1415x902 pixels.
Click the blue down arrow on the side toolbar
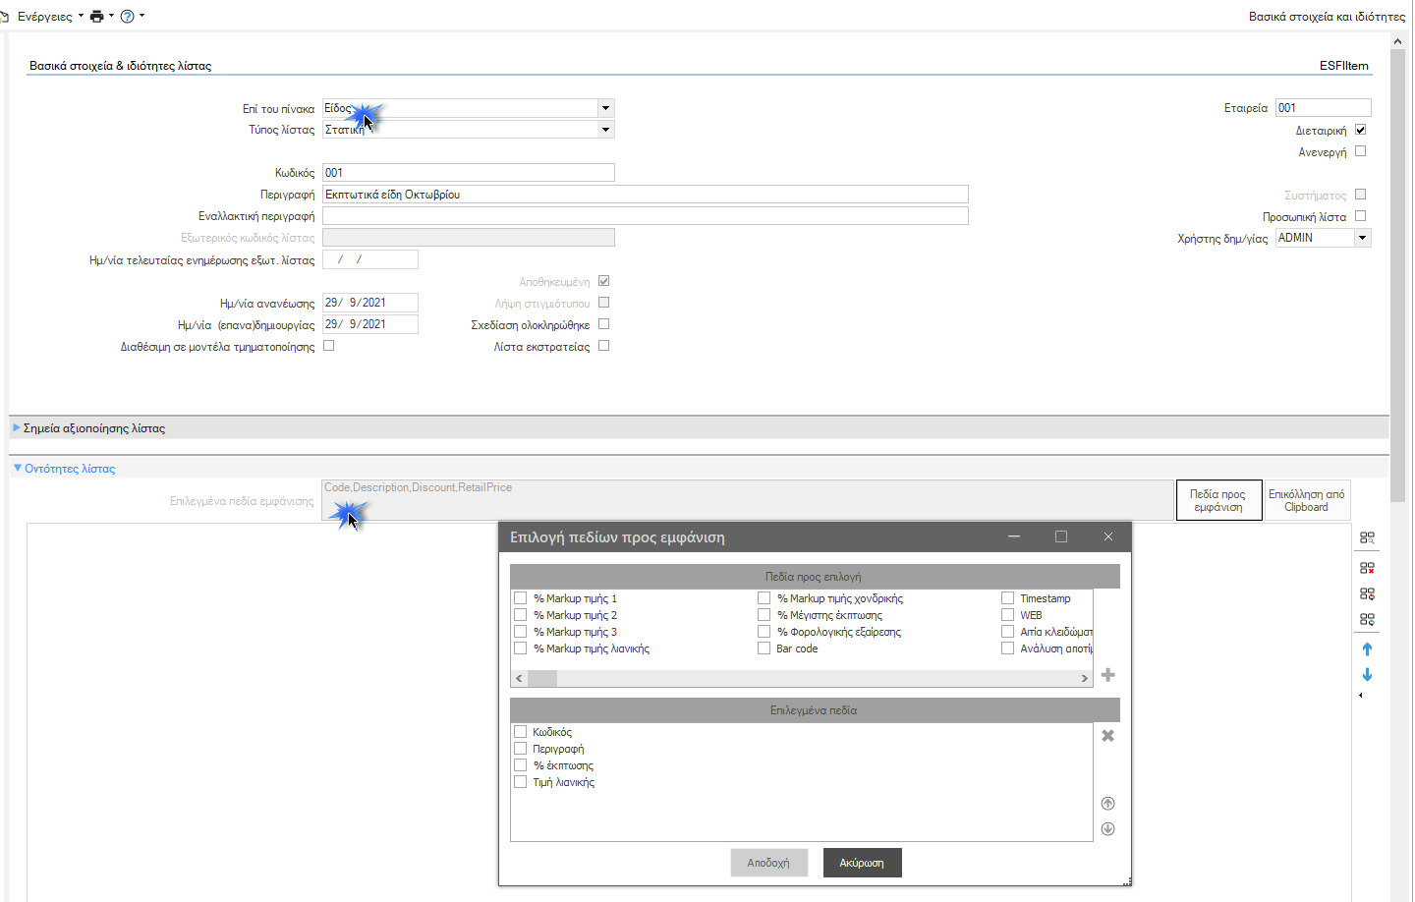pyautogui.click(x=1367, y=675)
